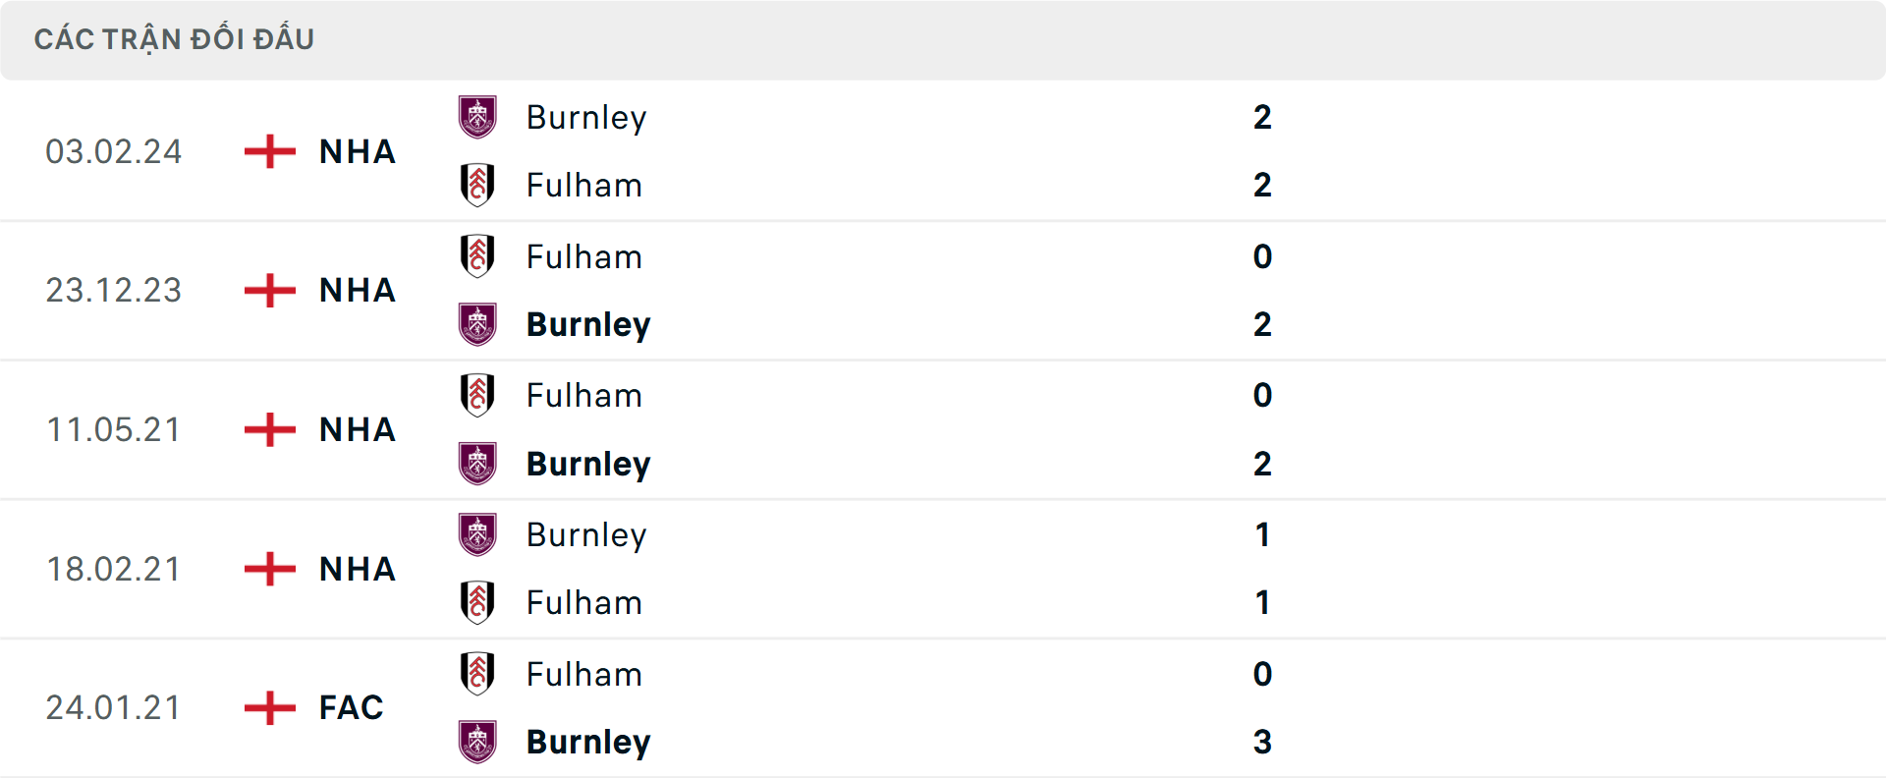Click the bold Burnley name in the 23.12.23 row
Image resolution: width=1886 pixels, height=778 pixels.
(x=589, y=324)
